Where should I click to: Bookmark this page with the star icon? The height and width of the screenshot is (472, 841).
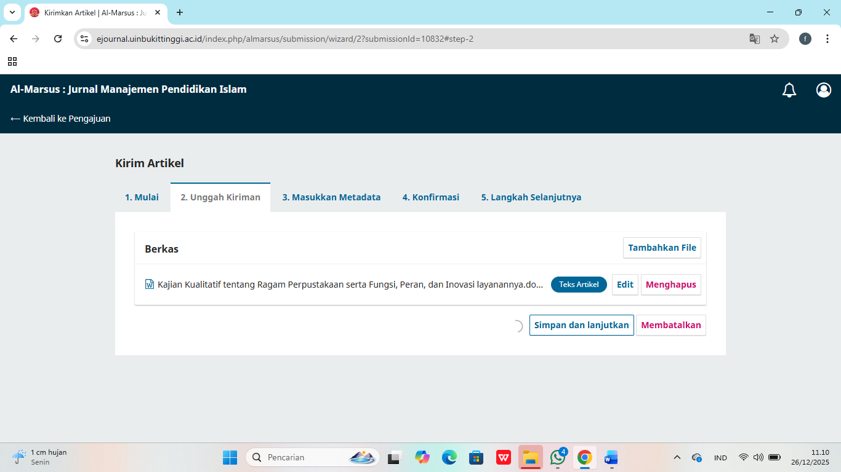click(775, 39)
